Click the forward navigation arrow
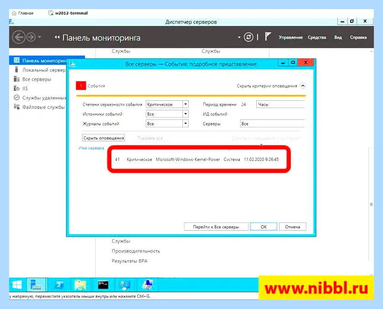Viewport: 383px width, 309px height. coord(31,37)
